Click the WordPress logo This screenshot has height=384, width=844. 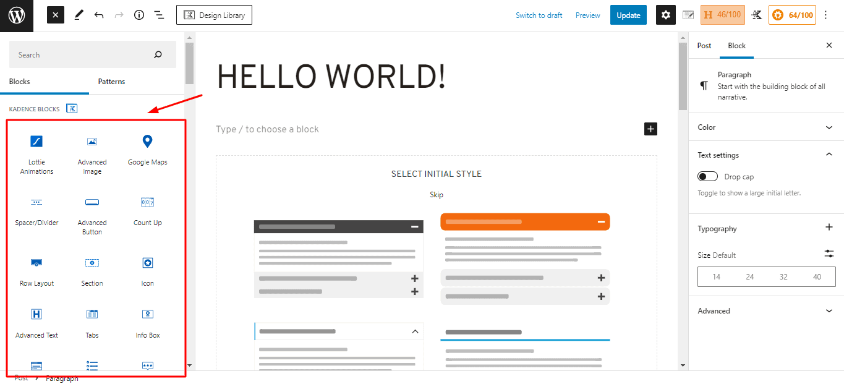coord(17,15)
